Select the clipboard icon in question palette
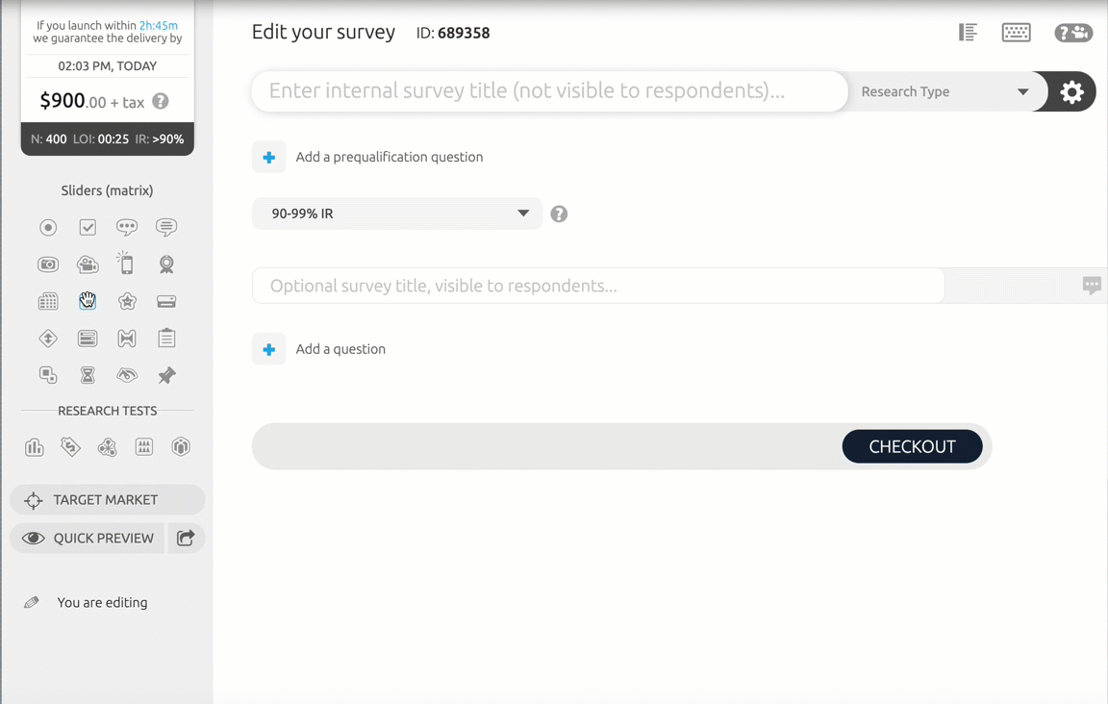1108x704 pixels. click(x=166, y=338)
